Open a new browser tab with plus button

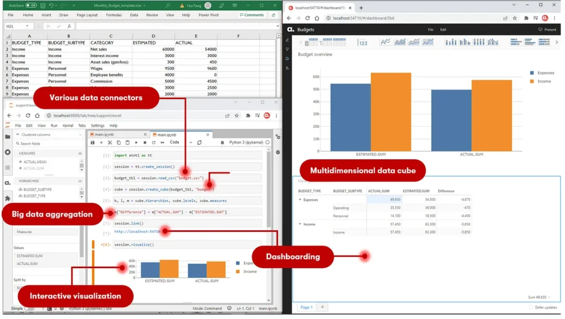361,8
